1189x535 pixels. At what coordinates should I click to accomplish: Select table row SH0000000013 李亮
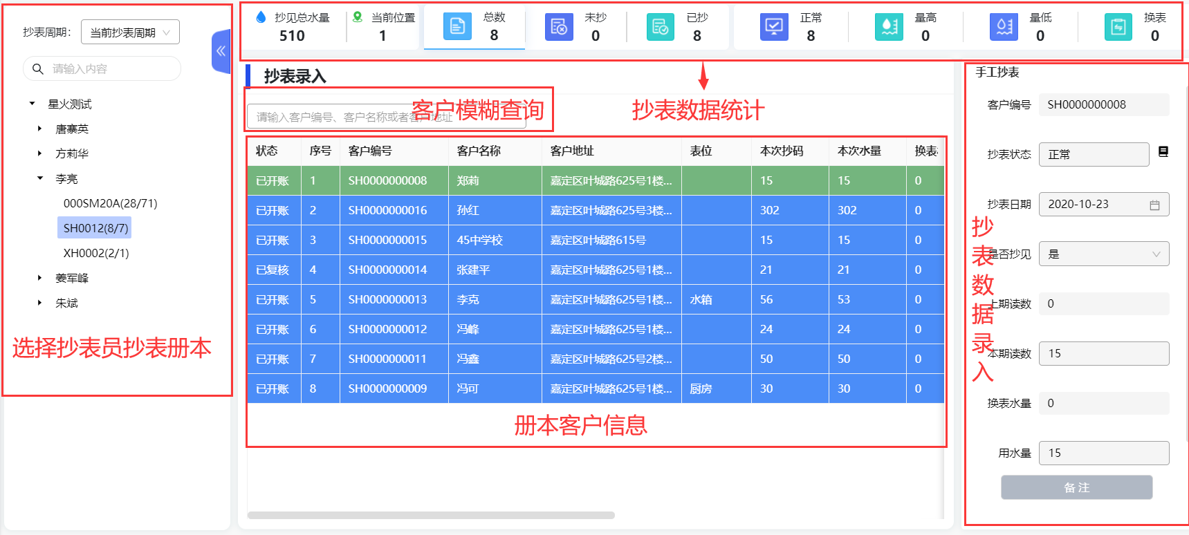pyautogui.click(x=596, y=299)
